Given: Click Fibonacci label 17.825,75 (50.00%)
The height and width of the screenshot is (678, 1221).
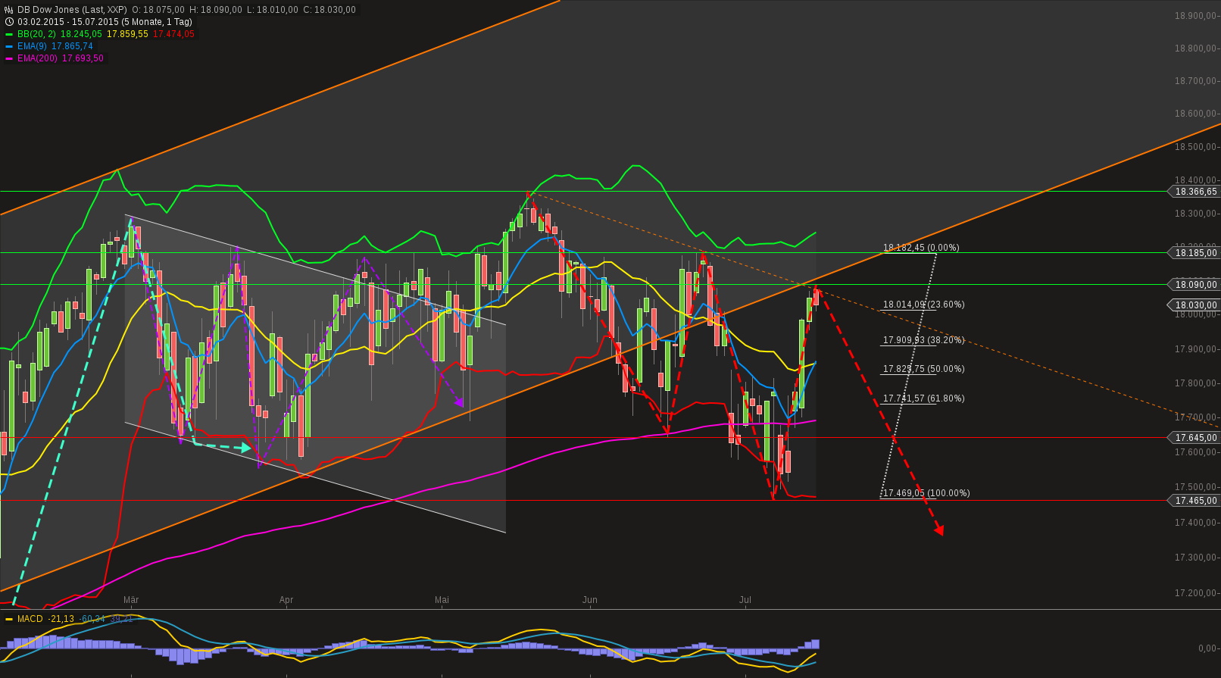Looking at the screenshot, I should tap(923, 369).
